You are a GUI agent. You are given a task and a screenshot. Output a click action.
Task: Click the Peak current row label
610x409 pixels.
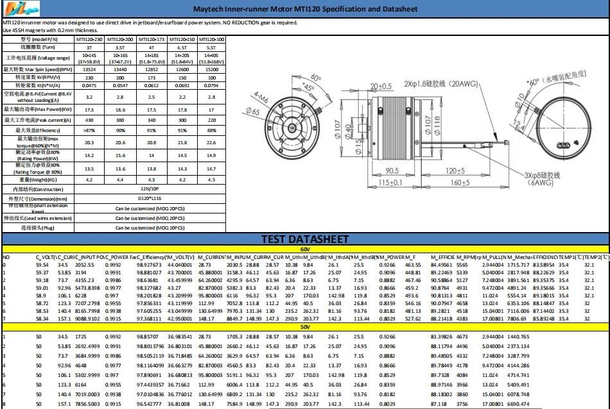click(x=38, y=120)
